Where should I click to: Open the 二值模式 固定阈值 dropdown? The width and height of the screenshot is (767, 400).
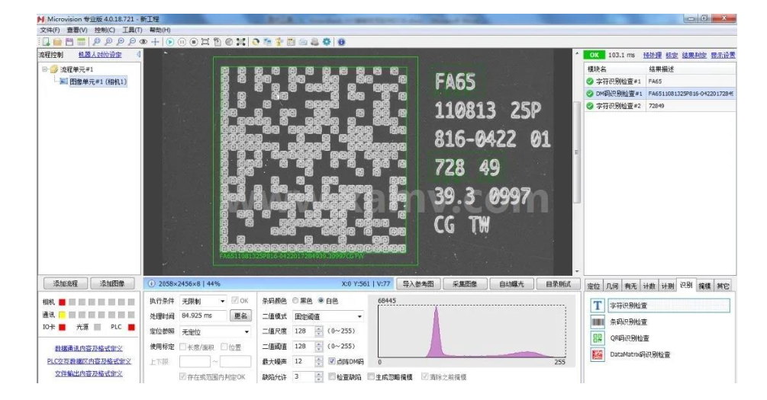click(x=328, y=316)
